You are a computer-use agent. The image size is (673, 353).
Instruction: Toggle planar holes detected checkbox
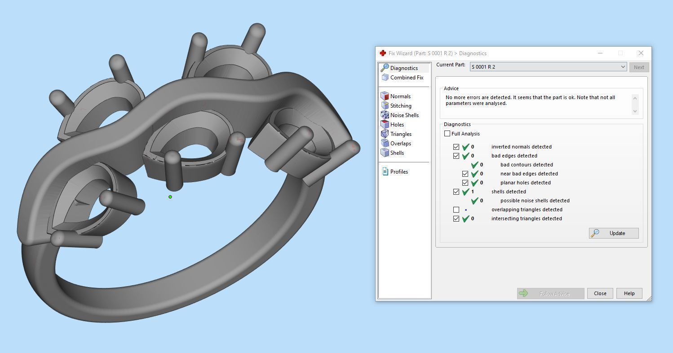pyautogui.click(x=465, y=183)
